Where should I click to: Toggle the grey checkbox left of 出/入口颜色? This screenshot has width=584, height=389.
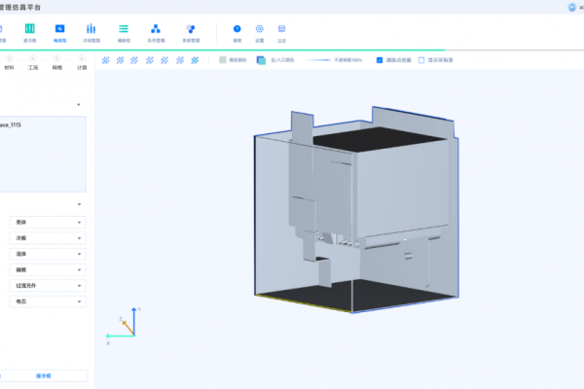pyautogui.click(x=223, y=60)
